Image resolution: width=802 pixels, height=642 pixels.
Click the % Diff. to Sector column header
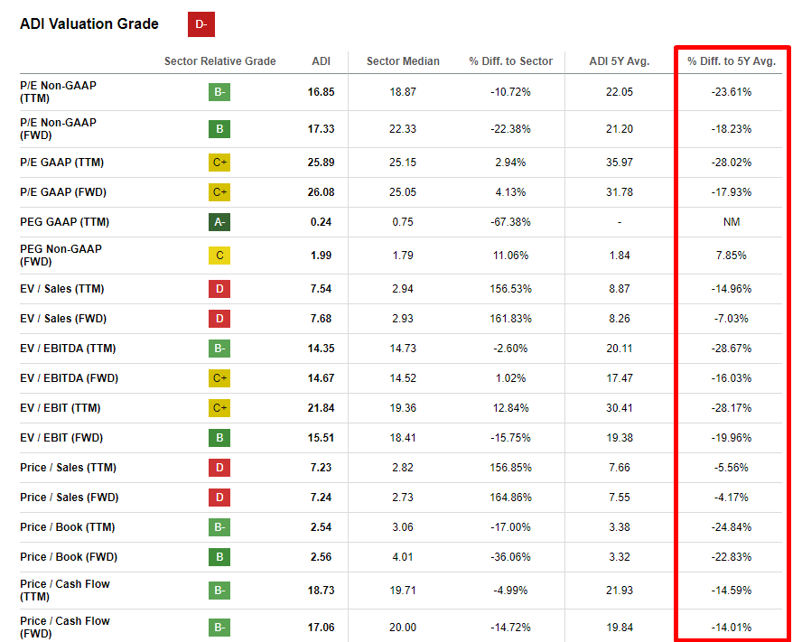(511, 61)
